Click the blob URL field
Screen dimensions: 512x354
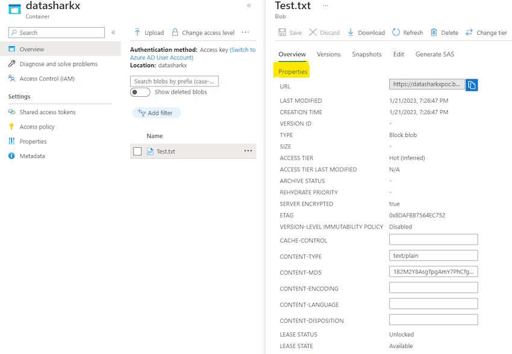tap(427, 84)
